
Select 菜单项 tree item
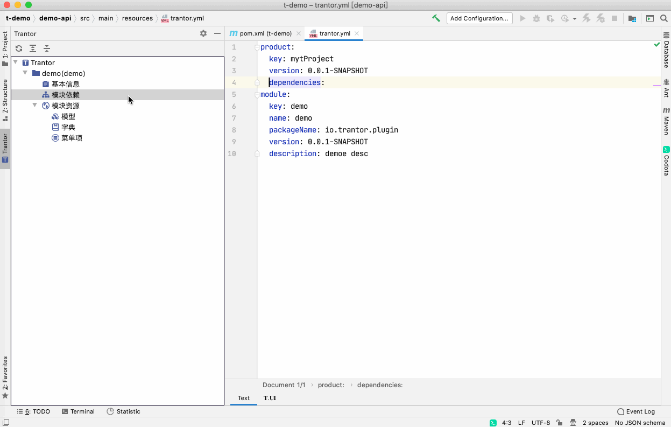pyautogui.click(x=72, y=138)
